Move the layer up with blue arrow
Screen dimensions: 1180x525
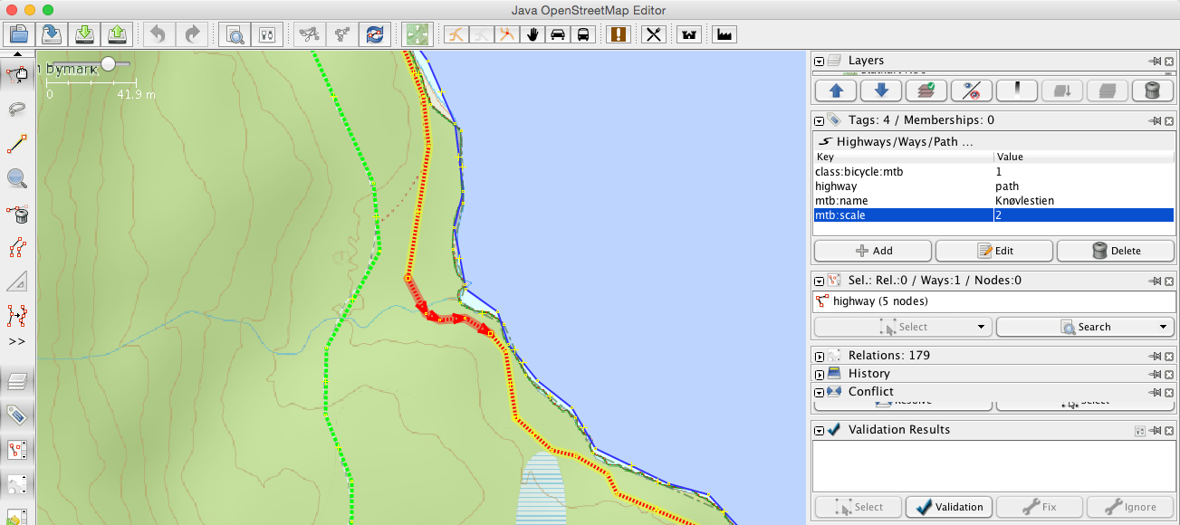(837, 91)
